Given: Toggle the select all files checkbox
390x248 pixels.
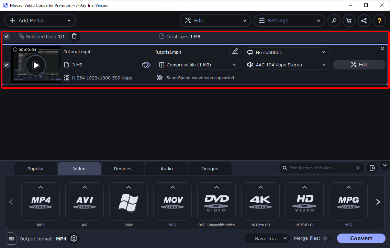Looking at the screenshot, I should coord(7,36).
